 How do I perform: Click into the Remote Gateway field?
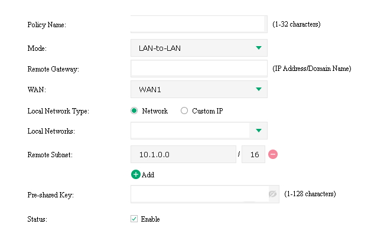[x=198, y=69]
